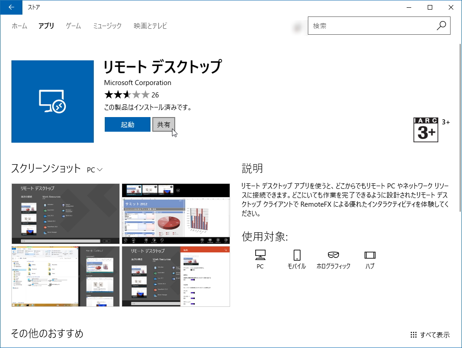
Task: Select the ハブ device icon
Action: click(x=370, y=255)
